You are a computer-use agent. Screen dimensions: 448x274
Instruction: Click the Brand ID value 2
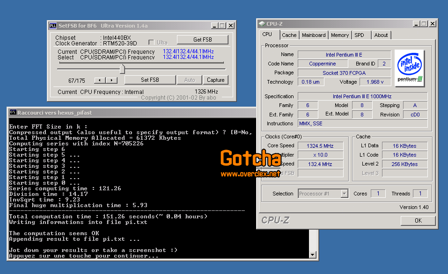(384, 64)
